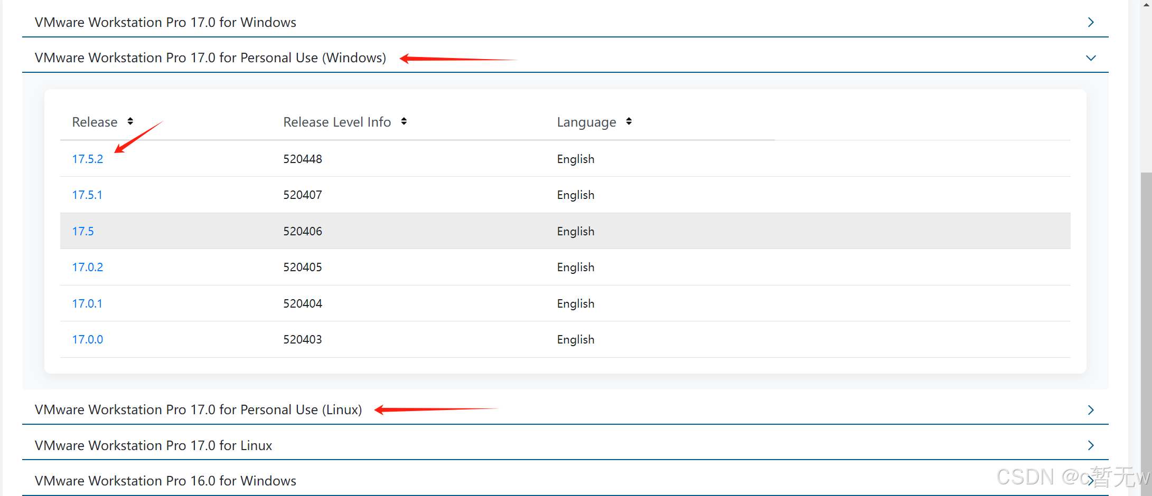Sort by Release Level Info arrows
Viewport: 1152px width, 496px height.
click(x=404, y=121)
